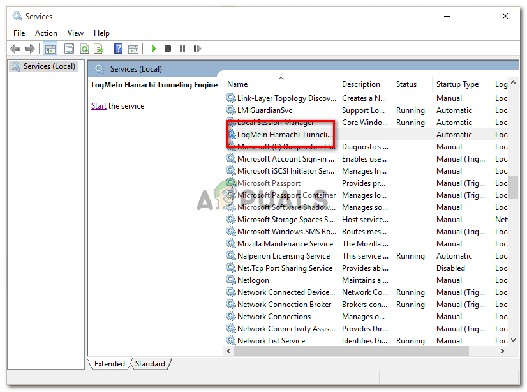Click the Stop Service toolbar button
Viewport: 527px width, 392px height.
tap(168, 49)
